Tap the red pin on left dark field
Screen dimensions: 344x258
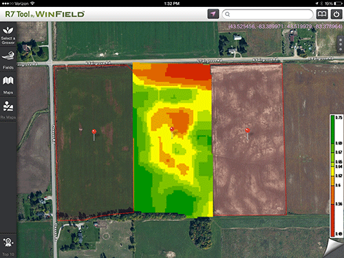tap(94, 134)
